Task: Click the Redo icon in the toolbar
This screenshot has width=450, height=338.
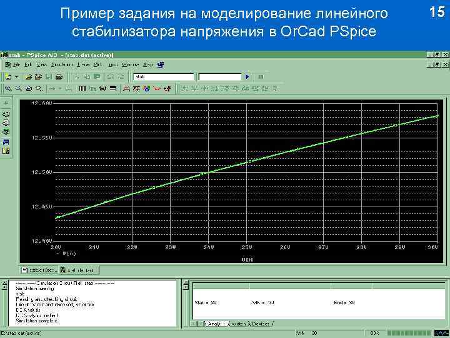Action: point(121,77)
